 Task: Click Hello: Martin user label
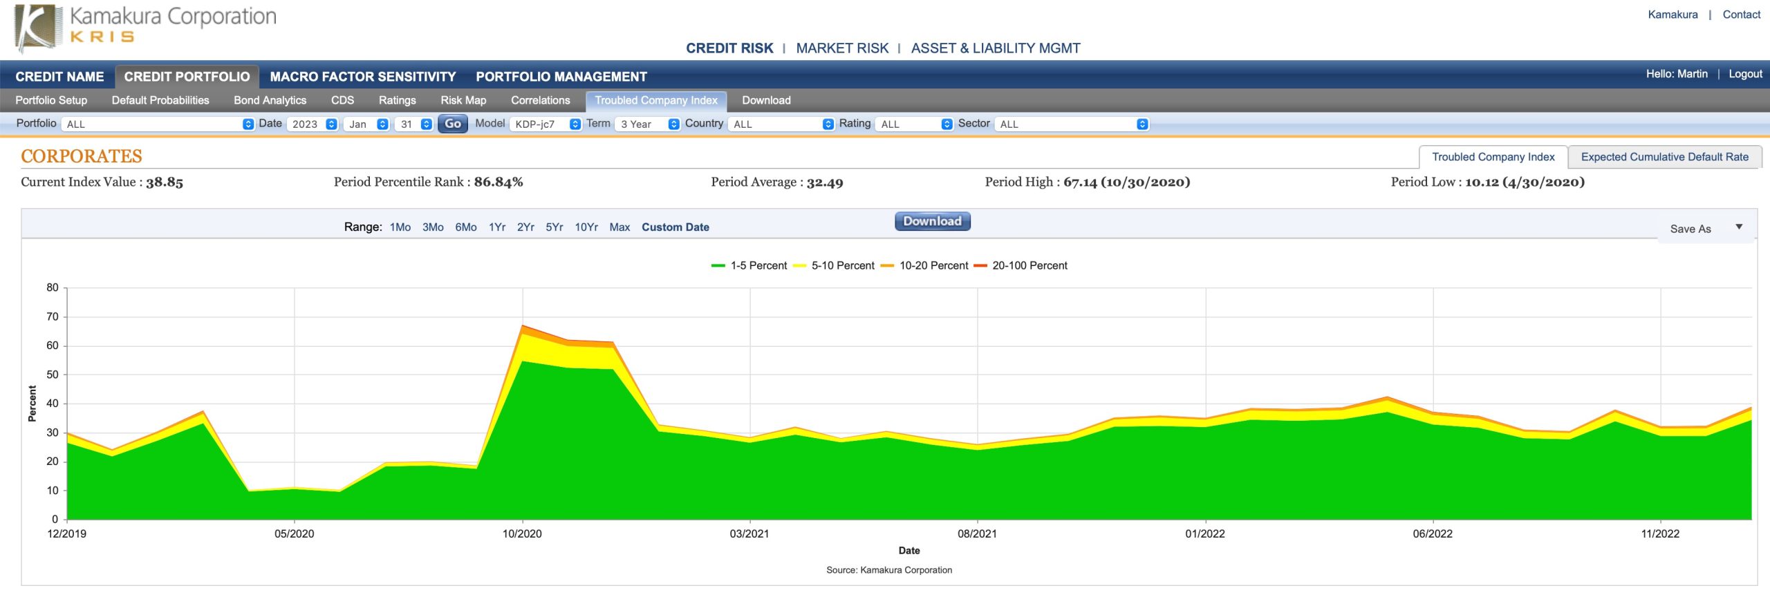click(1677, 74)
